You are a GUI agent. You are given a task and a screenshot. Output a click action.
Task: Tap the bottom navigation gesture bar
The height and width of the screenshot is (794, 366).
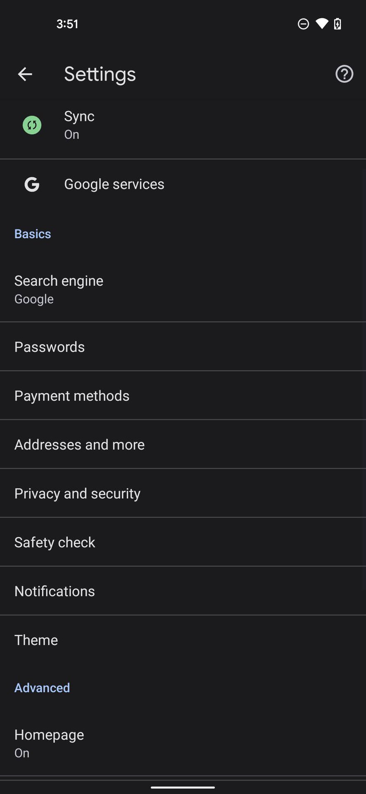pos(183,787)
